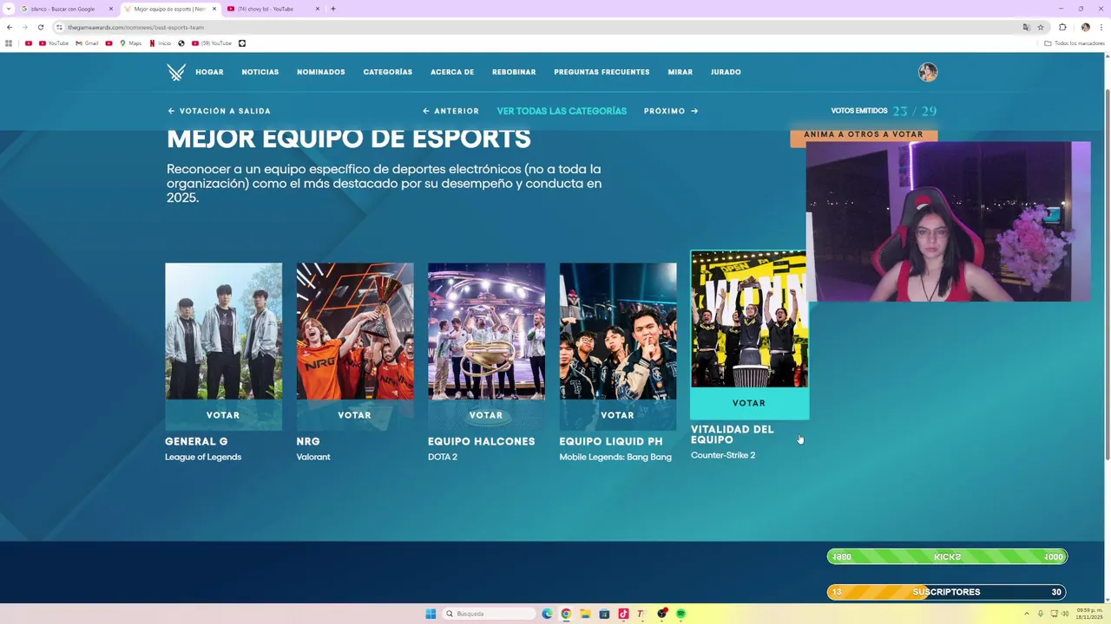Open the PREGUNTAS FRECUENTES menu item
This screenshot has height=624, width=1111.
pyautogui.click(x=602, y=72)
